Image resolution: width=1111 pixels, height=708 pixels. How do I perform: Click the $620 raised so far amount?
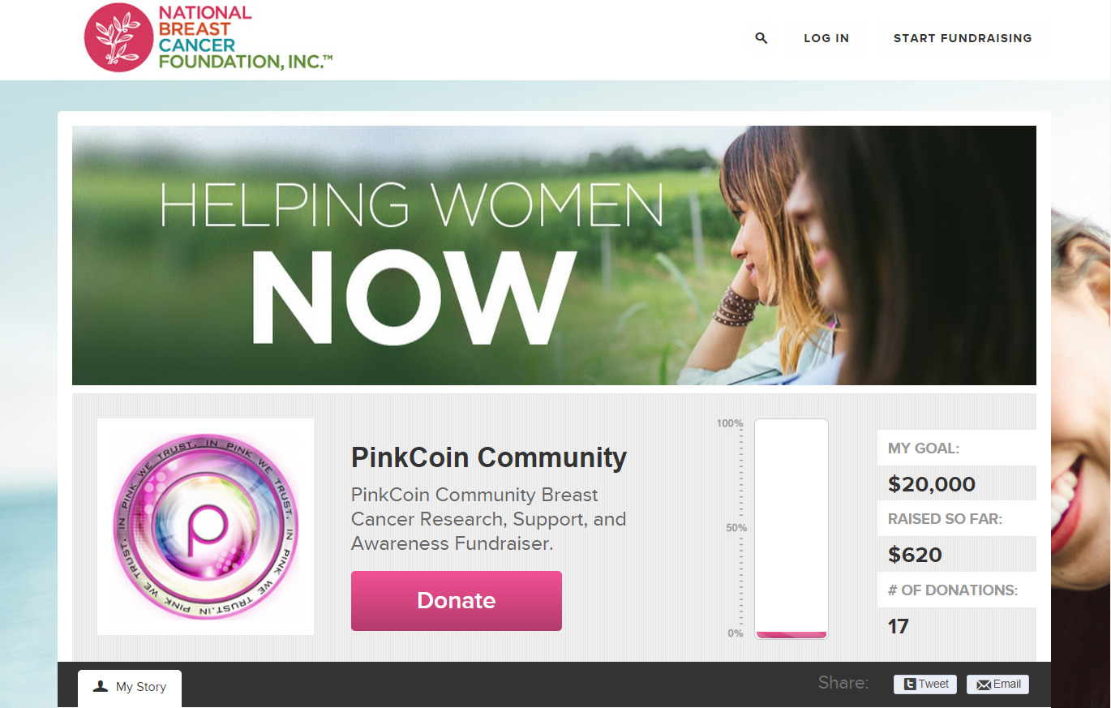(915, 556)
